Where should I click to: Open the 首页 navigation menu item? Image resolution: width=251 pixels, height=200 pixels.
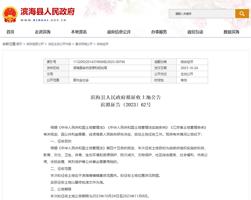(x=10, y=32)
